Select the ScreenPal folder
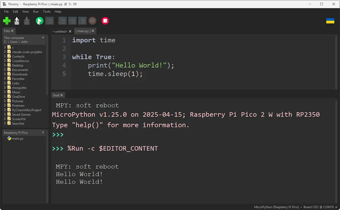Screen dimensions: 340x210 pyautogui.click(x=19, y=119)
